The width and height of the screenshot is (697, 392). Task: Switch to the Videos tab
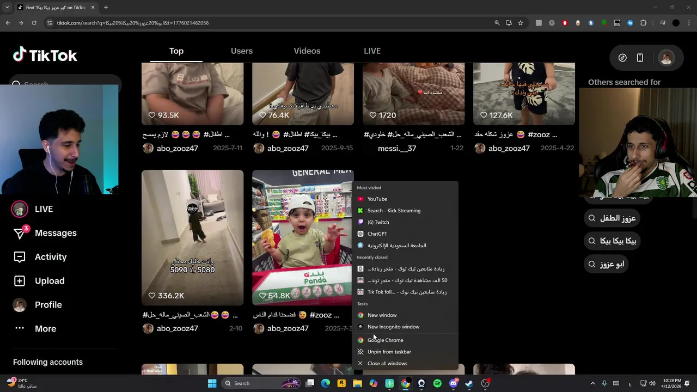coord(307,51)
